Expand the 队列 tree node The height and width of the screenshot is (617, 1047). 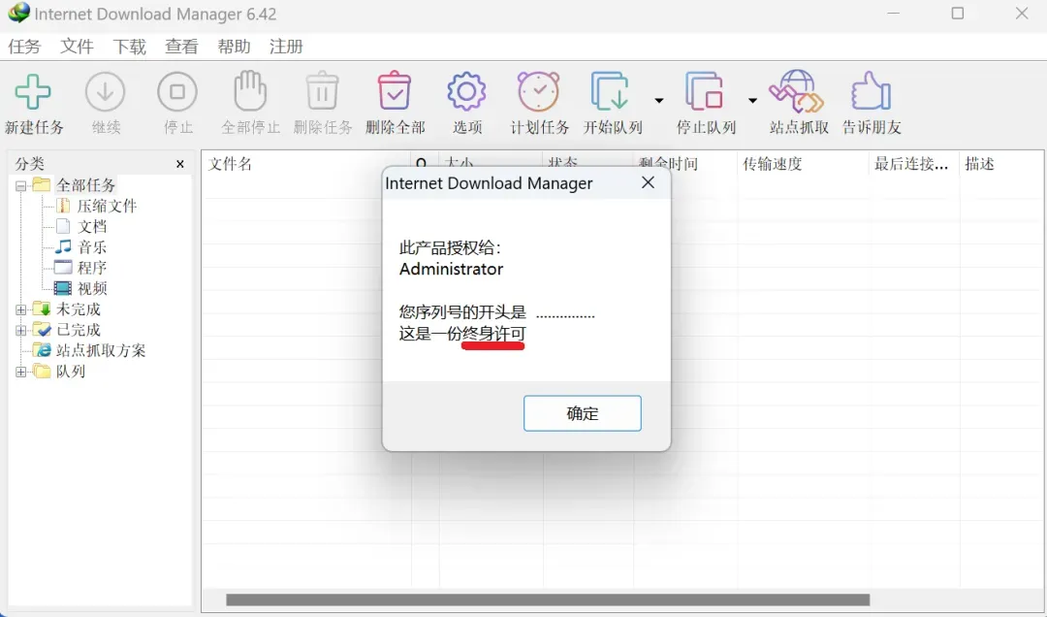[21, 372]
